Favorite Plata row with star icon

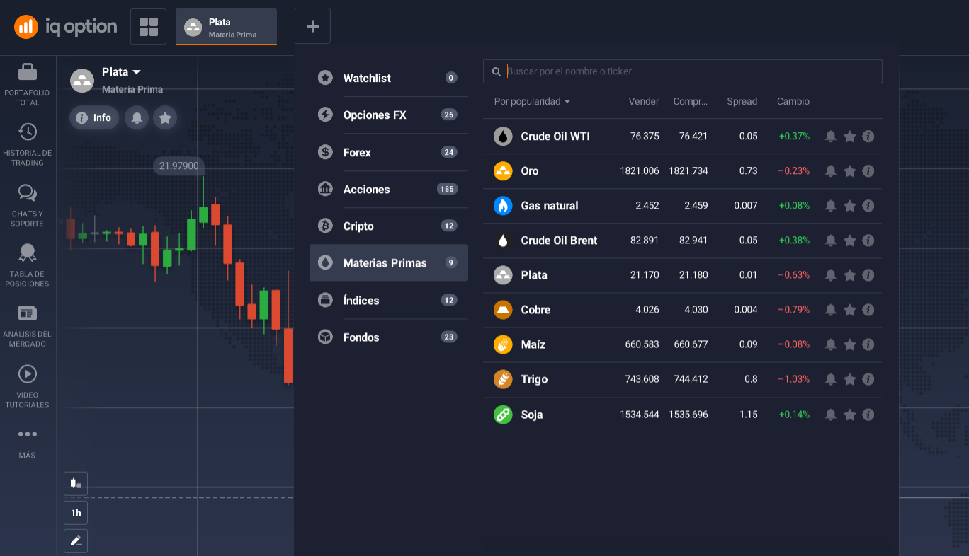(x=850, y=275)
